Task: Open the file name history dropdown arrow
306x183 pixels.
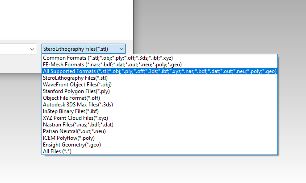Action: click(x=32, y=49)
